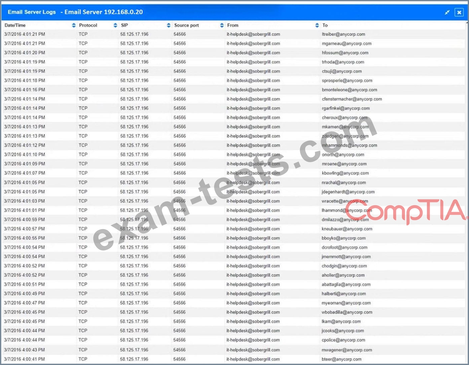Select recipient cfenstermacher@anycorp.com
The width and height of the screenshot is (469, 365).
(352, 99)
